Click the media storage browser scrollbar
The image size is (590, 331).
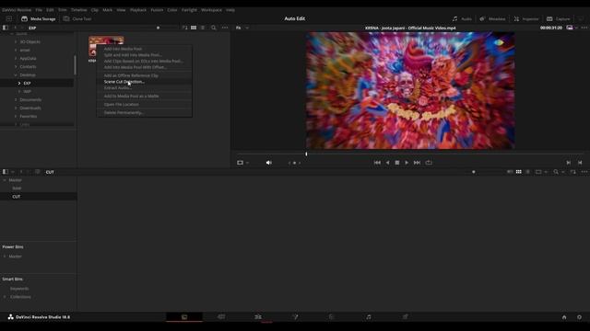click(x=75, y=65)
